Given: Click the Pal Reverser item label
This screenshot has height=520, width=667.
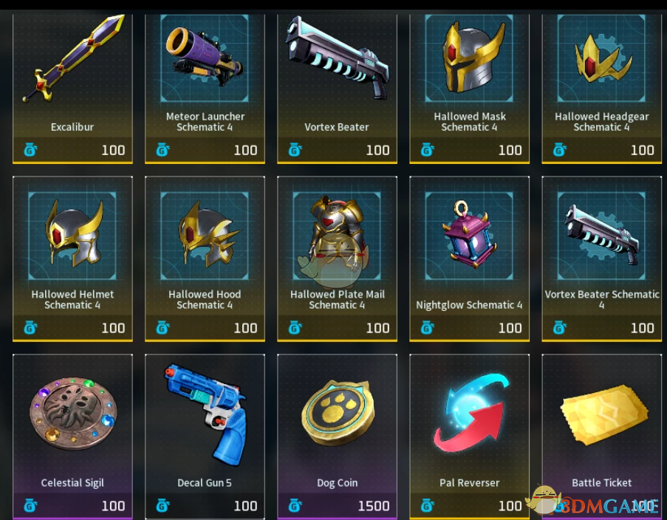Looking at the screenshot, I should [x=469, y=482].
